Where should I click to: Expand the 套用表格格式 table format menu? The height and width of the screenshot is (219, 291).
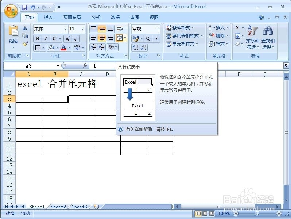point(184,36)
